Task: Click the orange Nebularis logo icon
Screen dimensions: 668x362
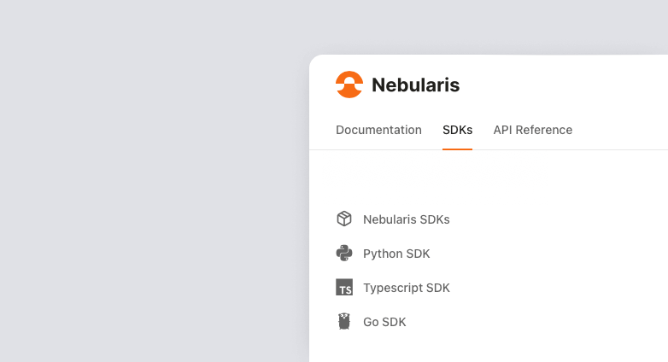Action: coord(349,85)
